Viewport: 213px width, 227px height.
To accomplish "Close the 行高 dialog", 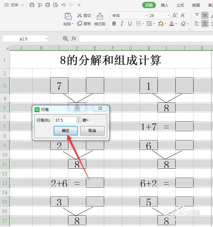I will pos(100,108).
